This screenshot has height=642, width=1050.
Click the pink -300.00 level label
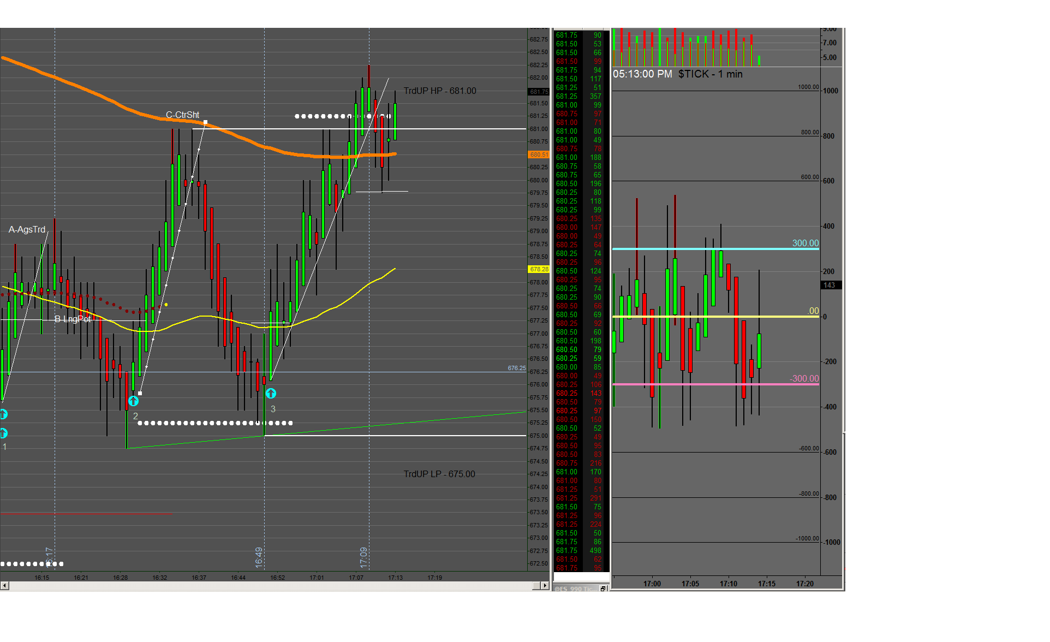pos(804,379)
